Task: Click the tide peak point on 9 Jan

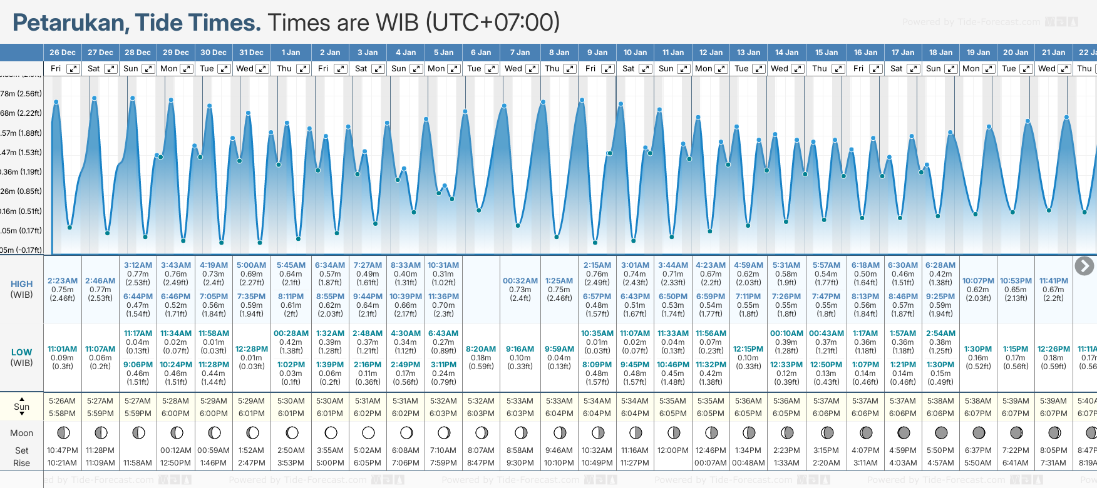Action: tap(582, 100)
